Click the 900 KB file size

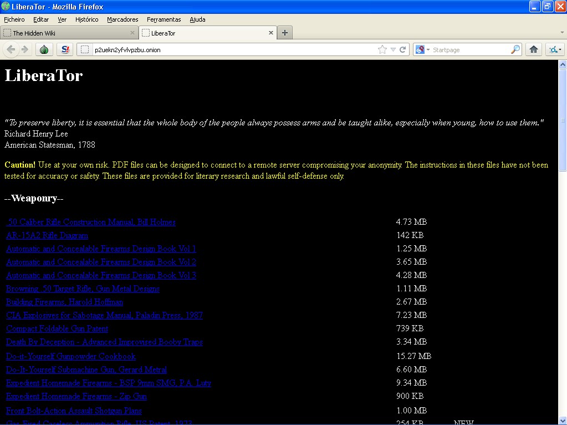tap(410, 396)
